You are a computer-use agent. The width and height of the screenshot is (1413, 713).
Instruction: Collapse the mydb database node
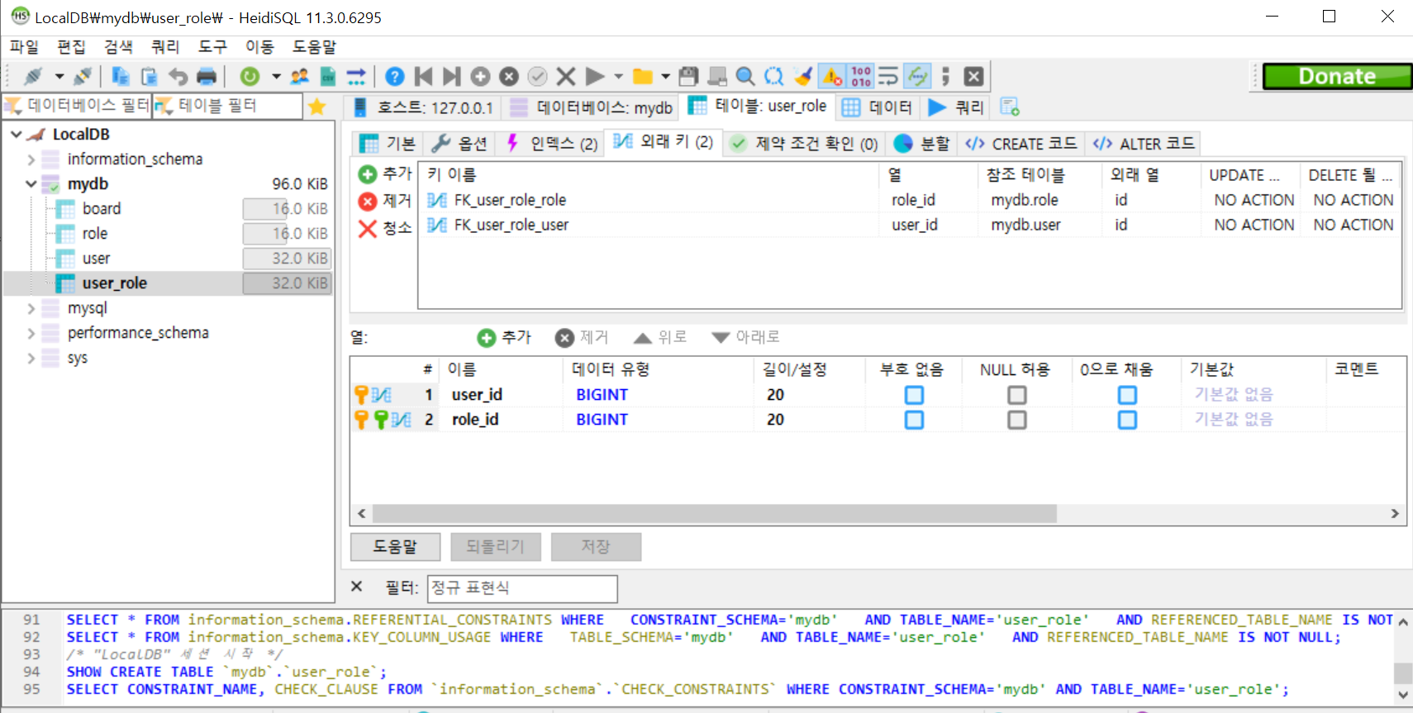[31, 184]
